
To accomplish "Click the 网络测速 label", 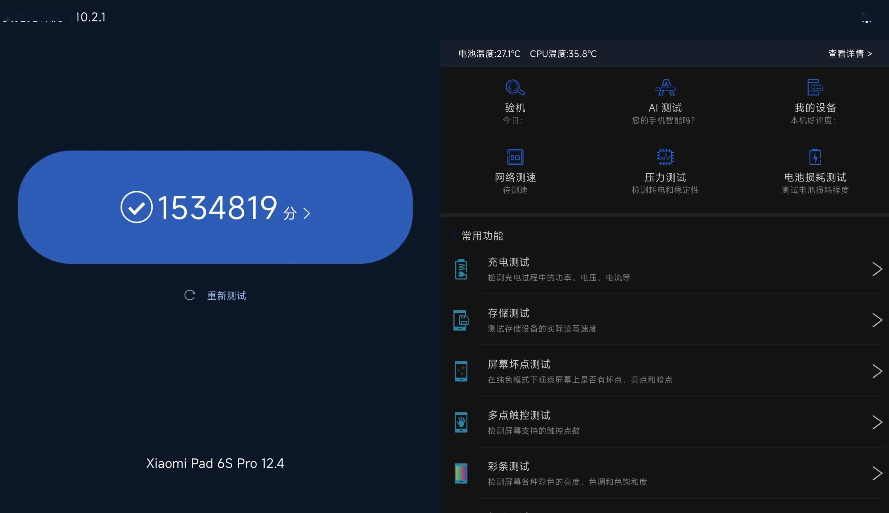I will click(515, 177).
